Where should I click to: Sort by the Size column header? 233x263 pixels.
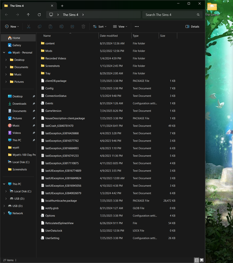pos(162,36)
